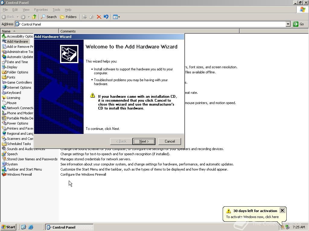
Task: Click the Keyboard icon
Action: pyautogui.click(x=4, y=93)
